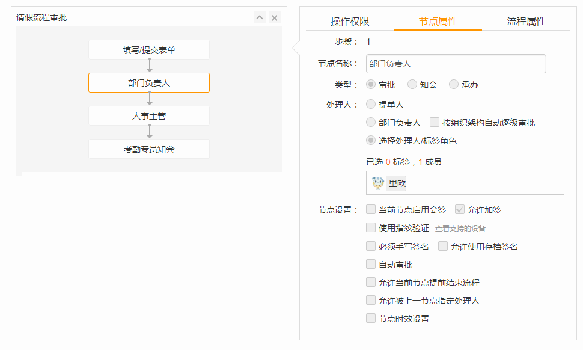Select the 人事主管 flow node
583x350 pixels.
[149, 116]
